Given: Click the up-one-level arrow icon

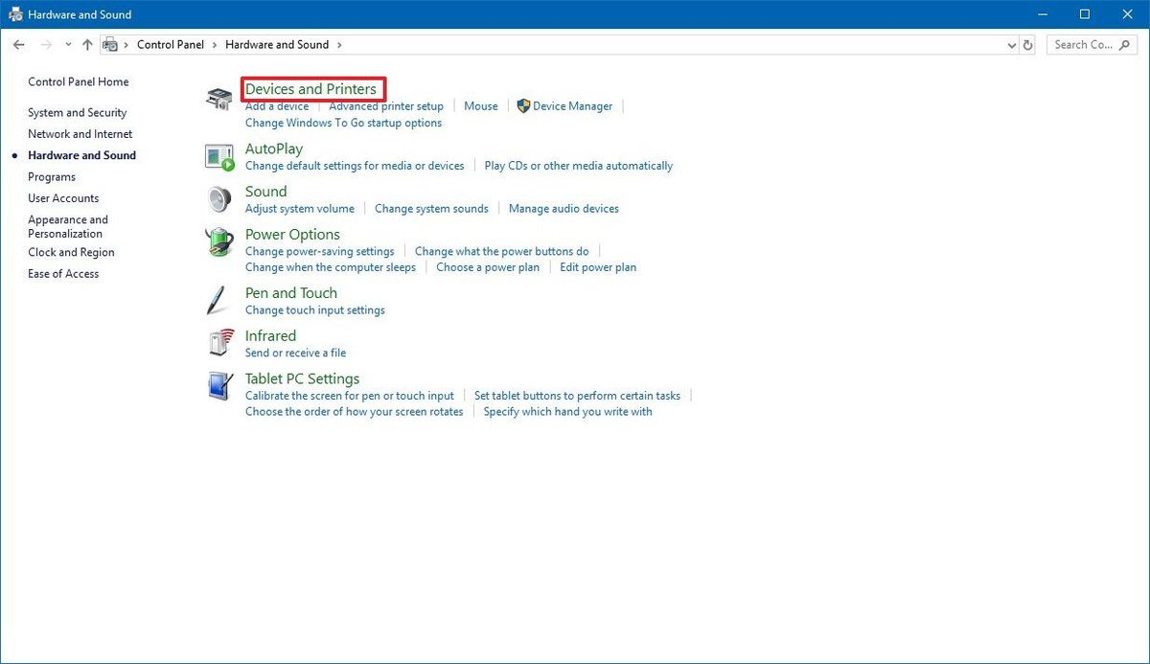Looking at the screenshot, I should point(87,44).
